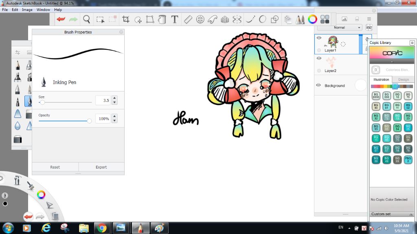Pick the BG 0000 Copic color swatch
This screenshot has width=417, height=234.
[376, 95]
